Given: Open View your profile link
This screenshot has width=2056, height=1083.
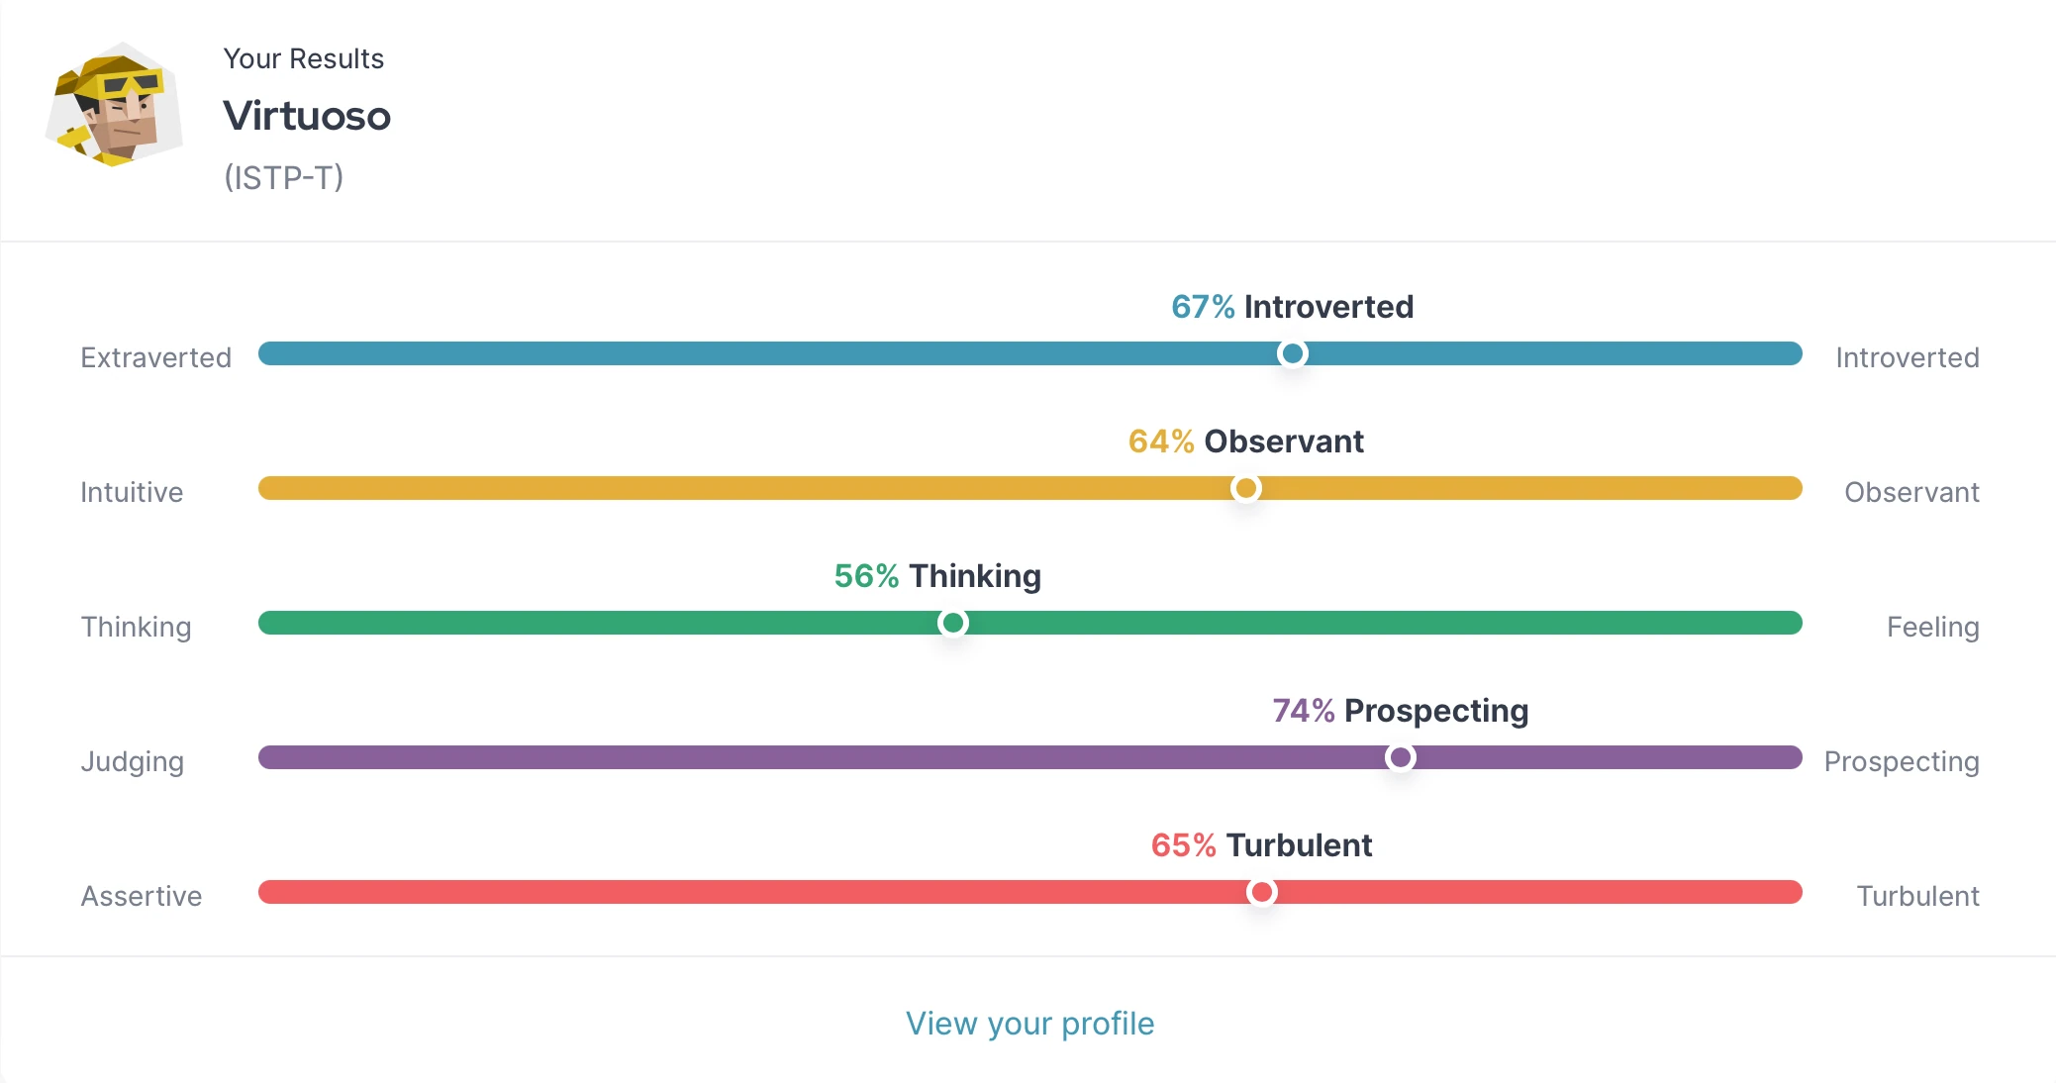Looking at the screenshot, I should coord(1029,1025).
